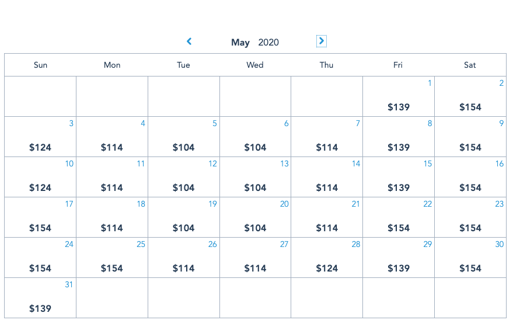This screenshot has height=327, width=513.
Task: Click the May month label
Action: (240, 42)
